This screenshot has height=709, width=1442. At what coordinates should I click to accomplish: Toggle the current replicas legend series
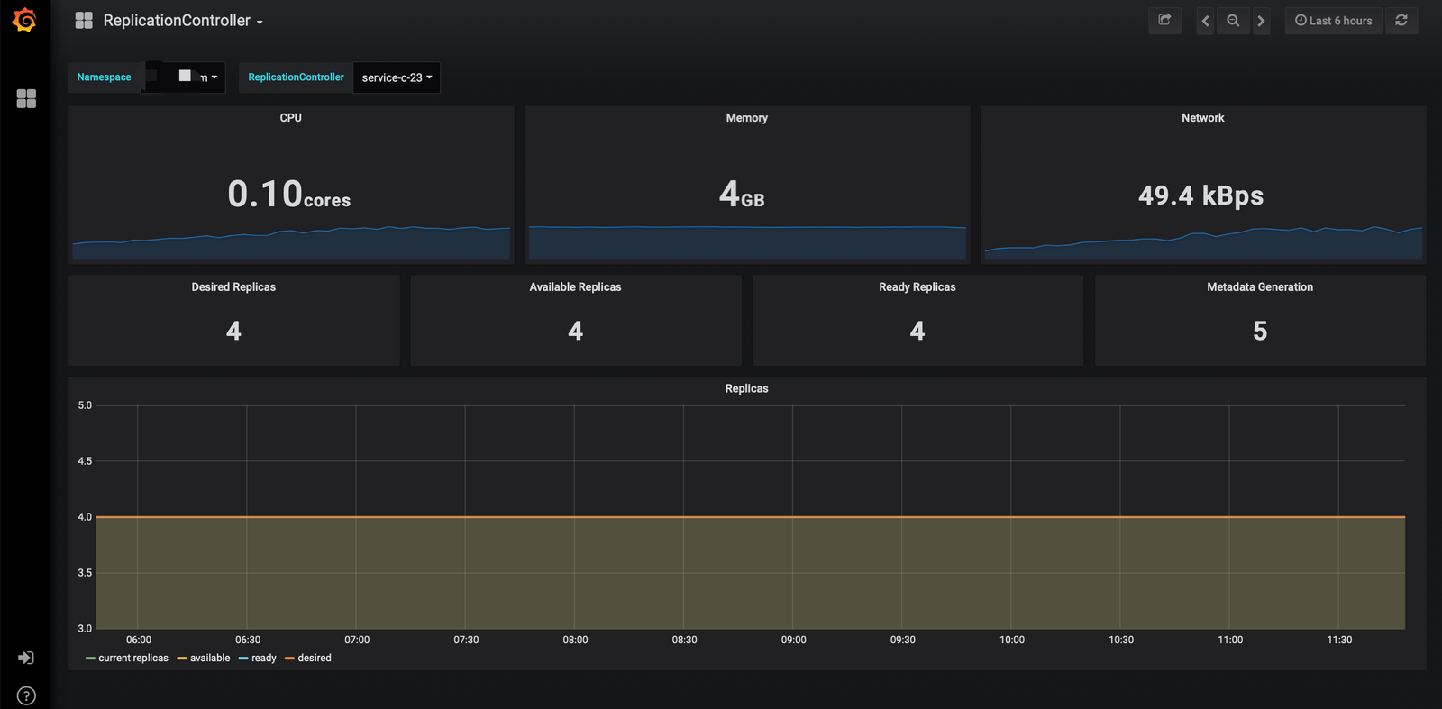click(132, 658)
